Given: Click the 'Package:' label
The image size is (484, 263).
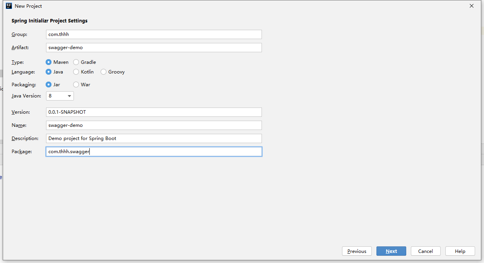Looking at the screenshot, I should [x=22, y=151].
